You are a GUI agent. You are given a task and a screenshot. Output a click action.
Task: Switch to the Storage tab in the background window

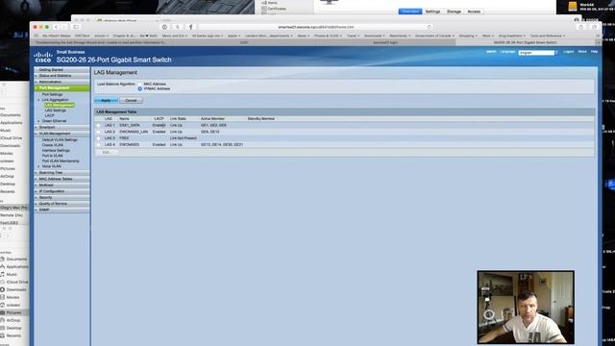pos(454,12)
